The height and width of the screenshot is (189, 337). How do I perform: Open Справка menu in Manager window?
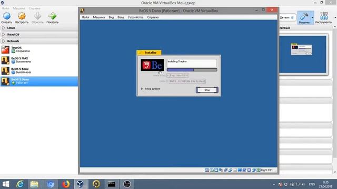tap(34, 8)
